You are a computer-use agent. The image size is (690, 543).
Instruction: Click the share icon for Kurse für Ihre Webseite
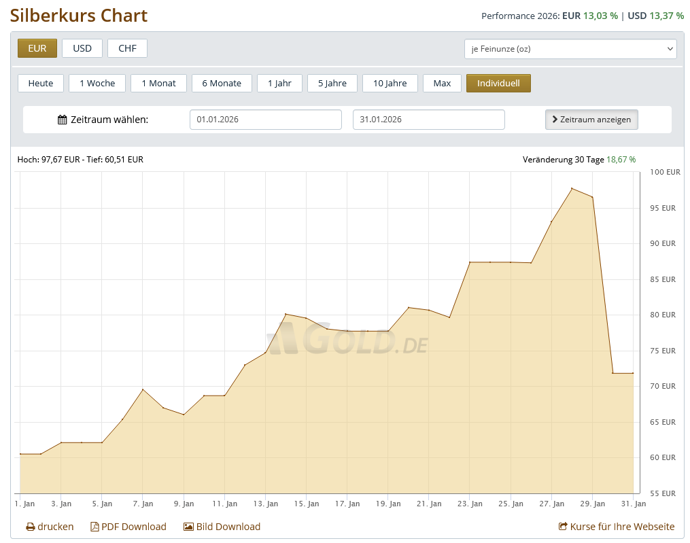coord(563,527)
